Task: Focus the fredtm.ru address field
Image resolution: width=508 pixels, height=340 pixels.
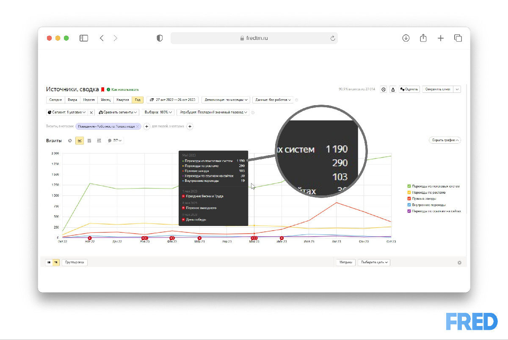Action: 254,38
